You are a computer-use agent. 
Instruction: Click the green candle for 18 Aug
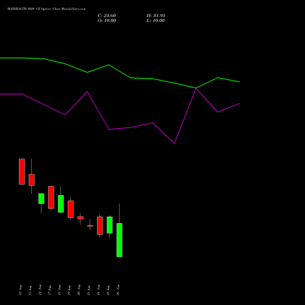click(x=61, y=204)
